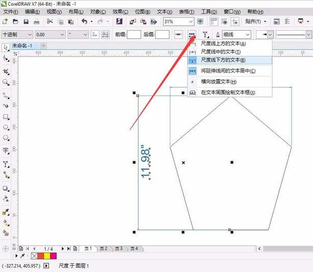
Task: Import a file
Action: (x=133, y=21)
